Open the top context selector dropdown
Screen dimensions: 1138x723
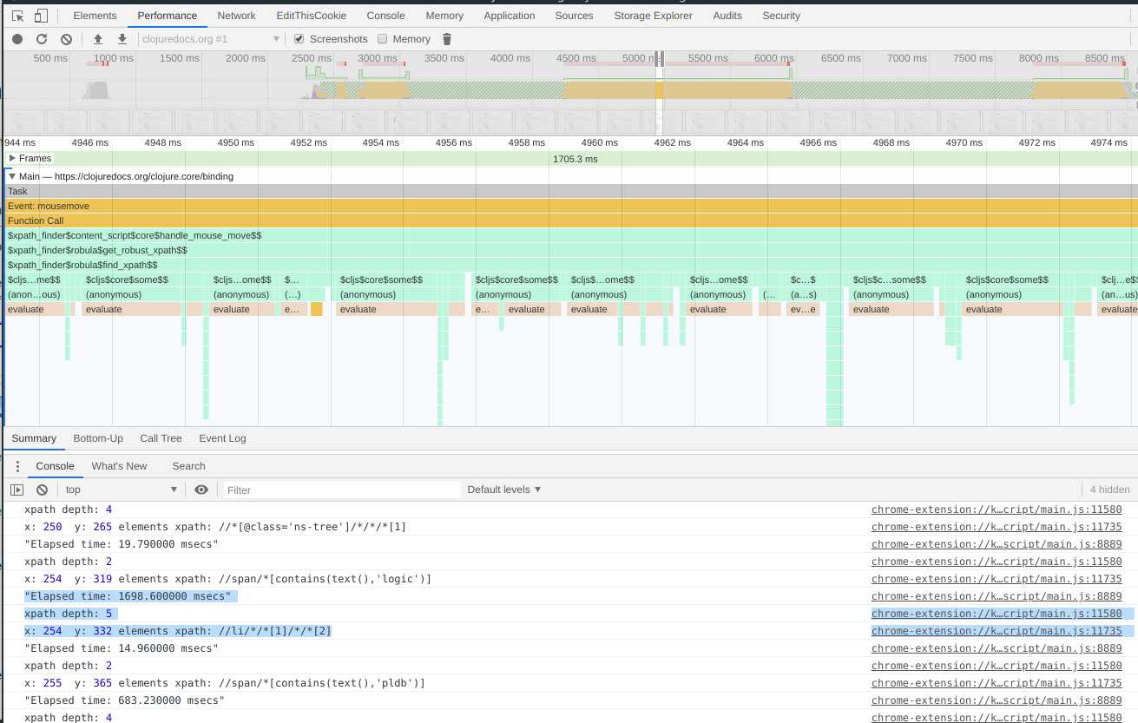click(x=122, y=490)
